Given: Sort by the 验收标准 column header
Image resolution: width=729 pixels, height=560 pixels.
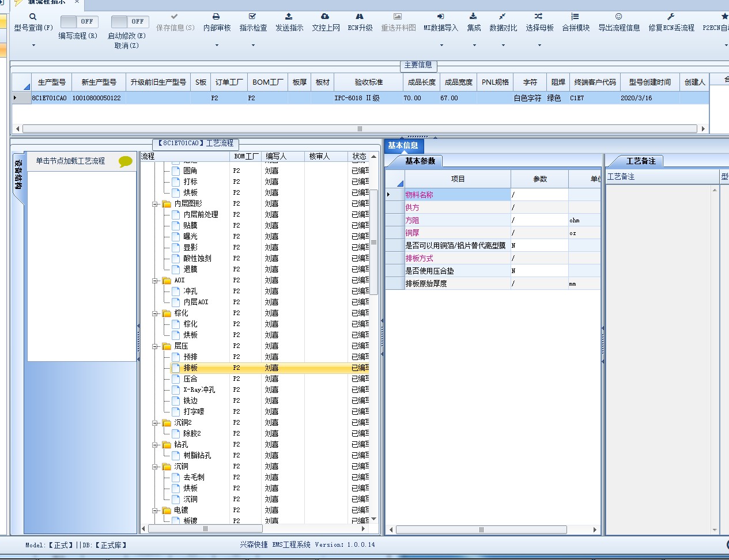Looking at the screenshot, I should pos(369,82).
